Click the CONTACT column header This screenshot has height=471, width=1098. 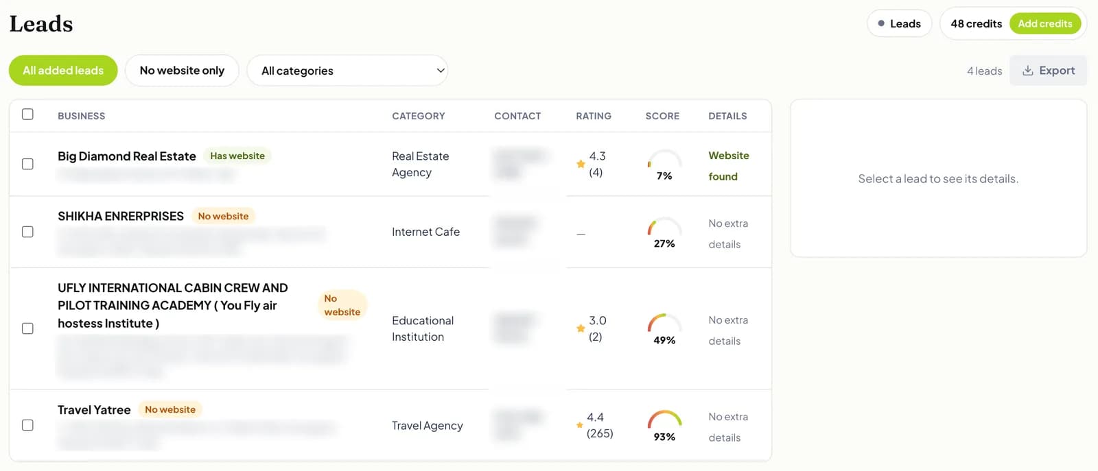point(517,116)
